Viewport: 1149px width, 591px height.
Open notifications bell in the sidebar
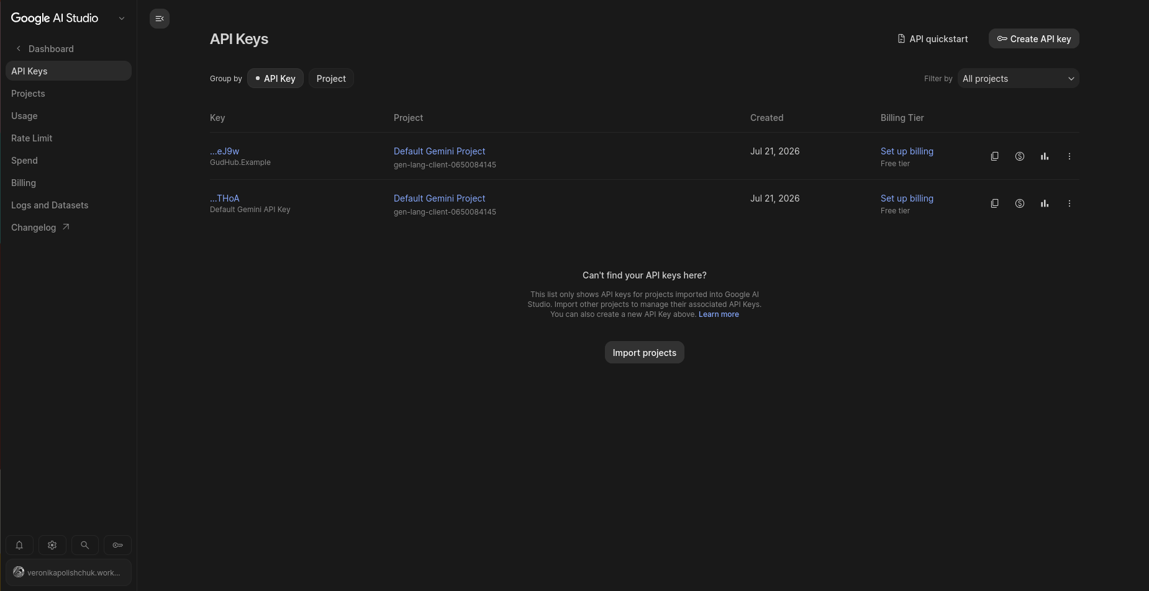tap(19, 545)
